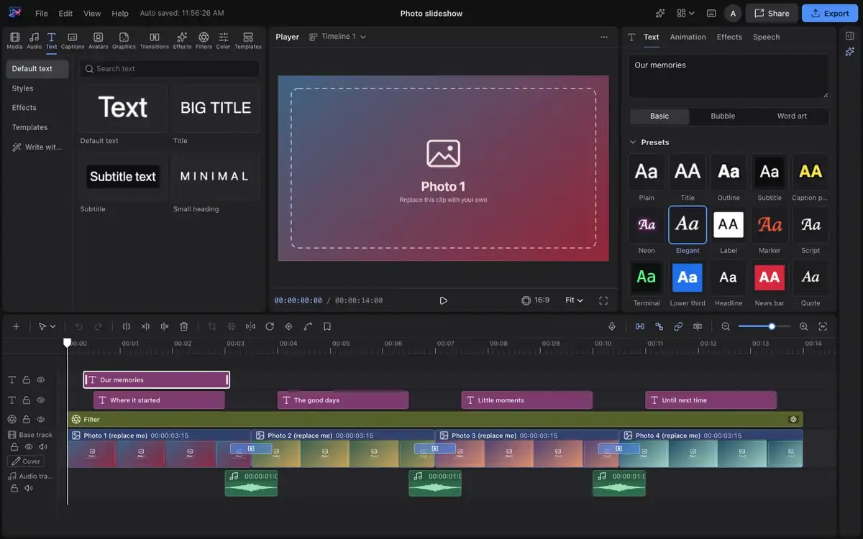Click the mirror flip icon in timeline toolbar

(x=250, y=326)
